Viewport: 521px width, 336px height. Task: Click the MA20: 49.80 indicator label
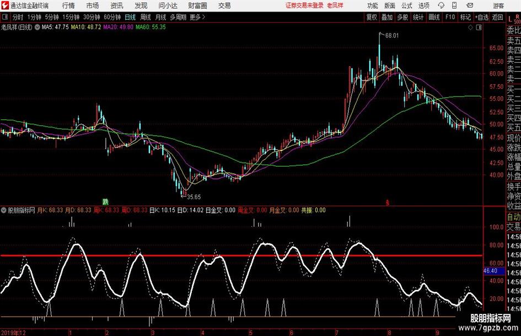pyautogui.click(x=119, y=27)
